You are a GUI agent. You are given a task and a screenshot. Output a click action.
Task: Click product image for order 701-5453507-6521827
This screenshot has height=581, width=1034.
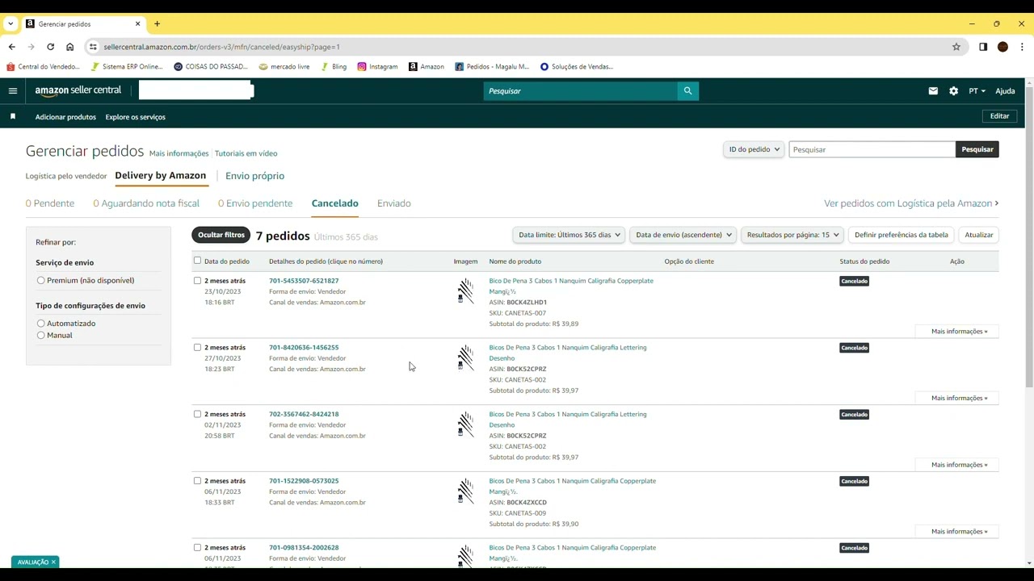click(x=465, y=291)
